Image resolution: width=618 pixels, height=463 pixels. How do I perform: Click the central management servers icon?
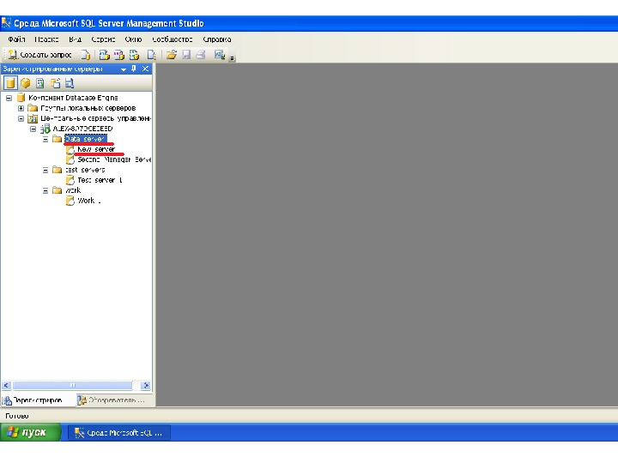click(33, 118)
